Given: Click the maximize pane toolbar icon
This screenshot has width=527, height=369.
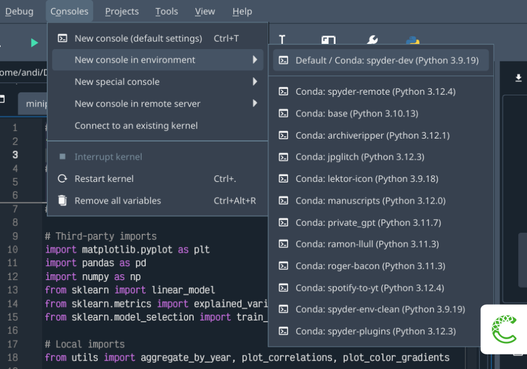Looking at the screenshot, I should [x=328, y=40].
